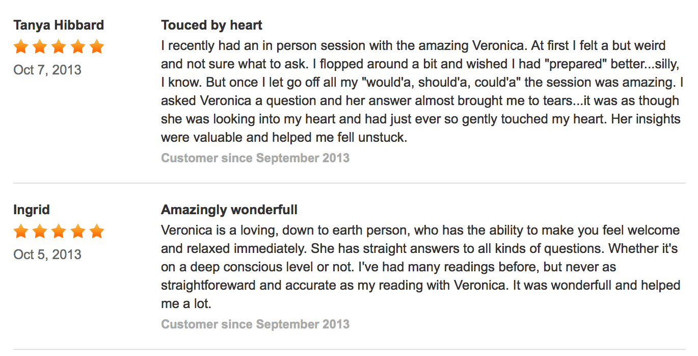Open the review titled Touced by heart
This screenshot has height=356, width=698.
pos(212,25)
